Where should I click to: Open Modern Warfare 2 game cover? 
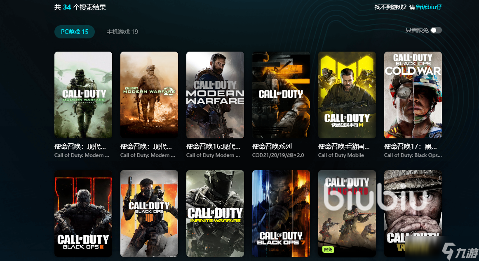point(149,95)
